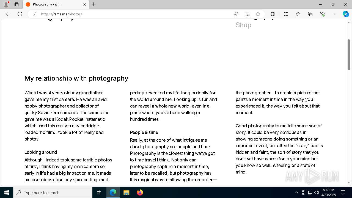
Task: Click scrollbar up arrow
Action: (349, 23)
